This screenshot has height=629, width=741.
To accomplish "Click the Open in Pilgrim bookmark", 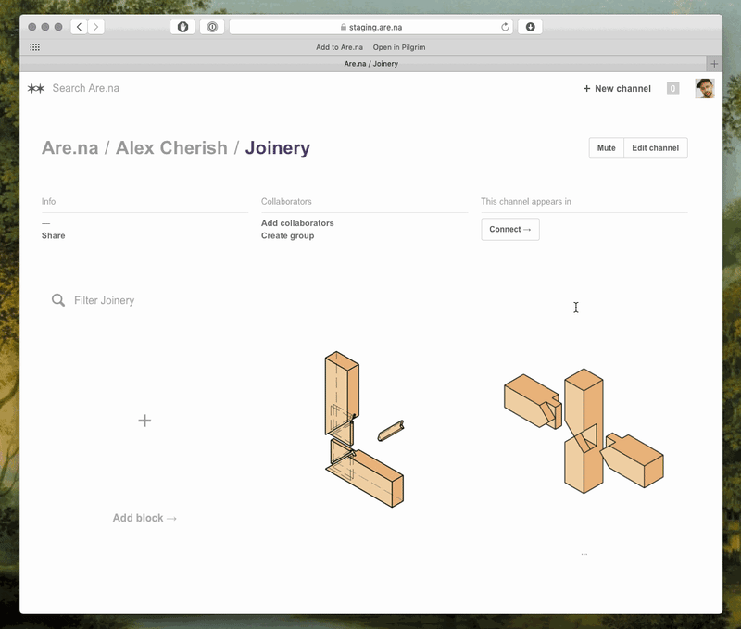I will 399,47.
